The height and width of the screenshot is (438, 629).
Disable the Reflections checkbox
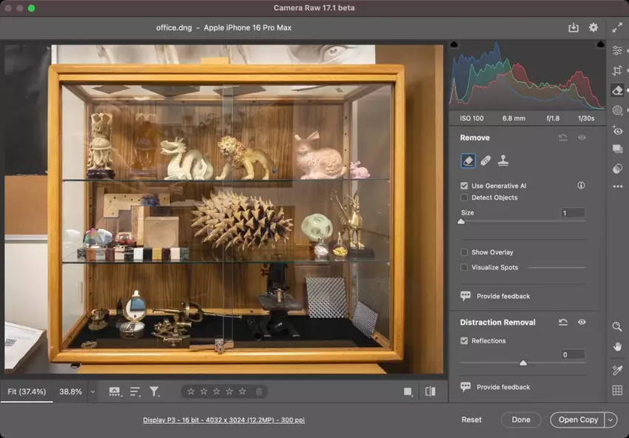[465, 340]
